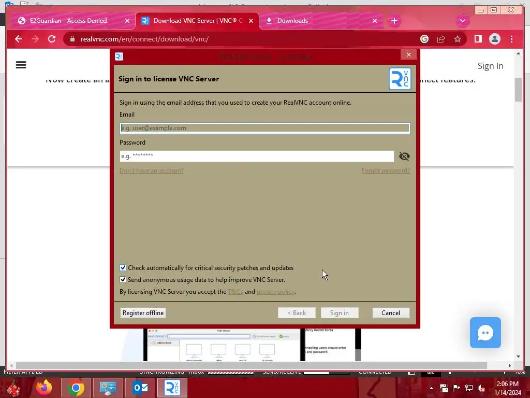Show hidden tray icons arrow
This screenshot has height=398, width=530.
431,388
